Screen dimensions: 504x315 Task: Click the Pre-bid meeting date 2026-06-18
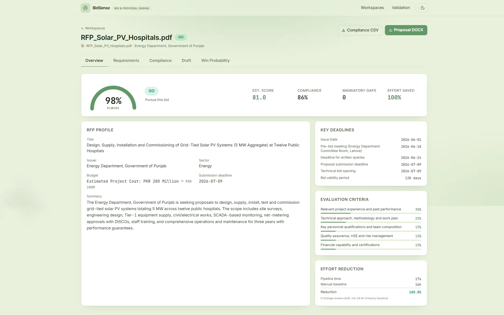pyautogui.click(x=411, y=147)
